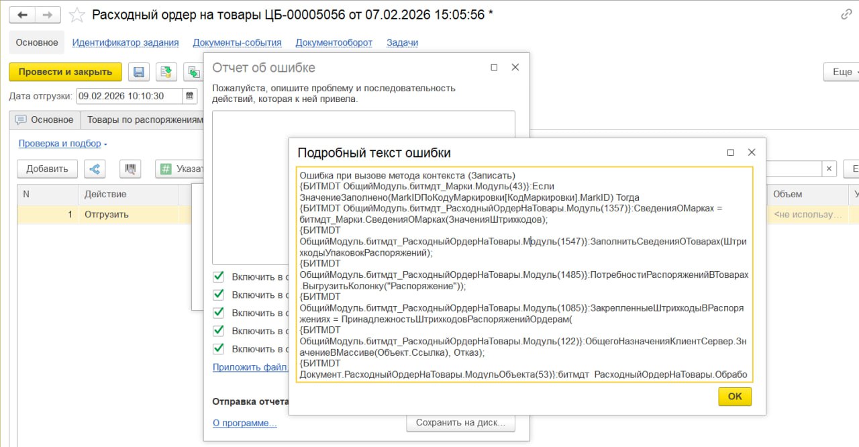Click the О программе link

click(x=244, y=423)
